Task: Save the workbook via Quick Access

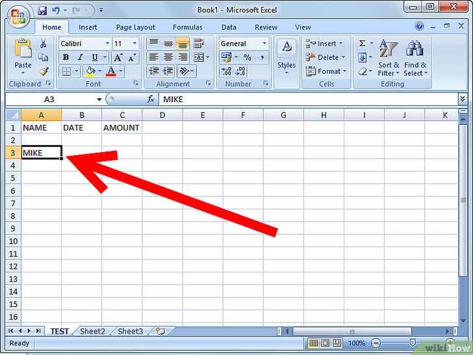Action: click(42, 10)
